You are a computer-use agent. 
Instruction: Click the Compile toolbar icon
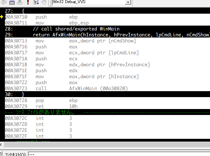click(4, 2)
